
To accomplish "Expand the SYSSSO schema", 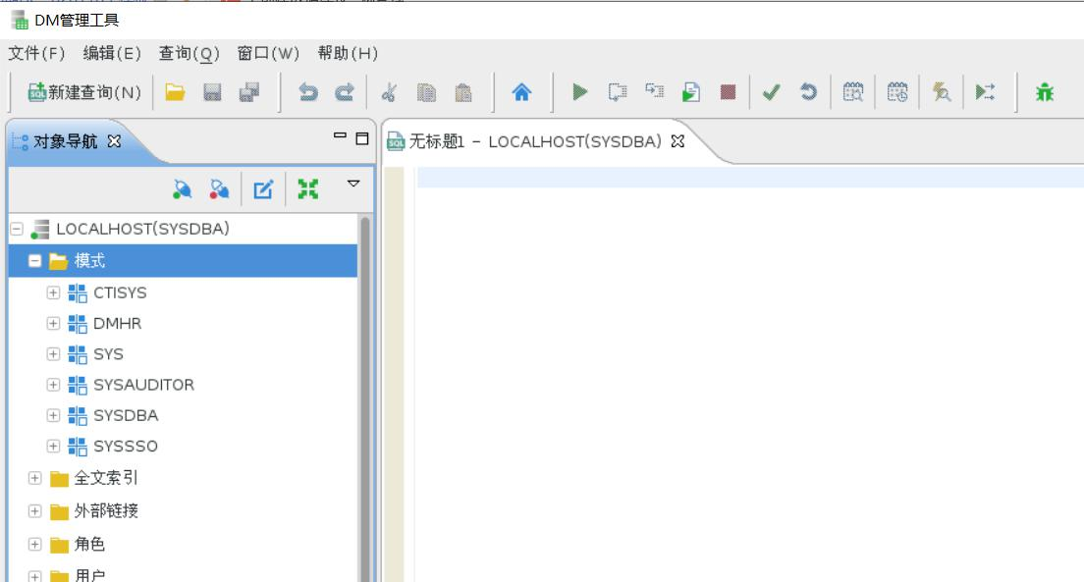I will (53, 446).
